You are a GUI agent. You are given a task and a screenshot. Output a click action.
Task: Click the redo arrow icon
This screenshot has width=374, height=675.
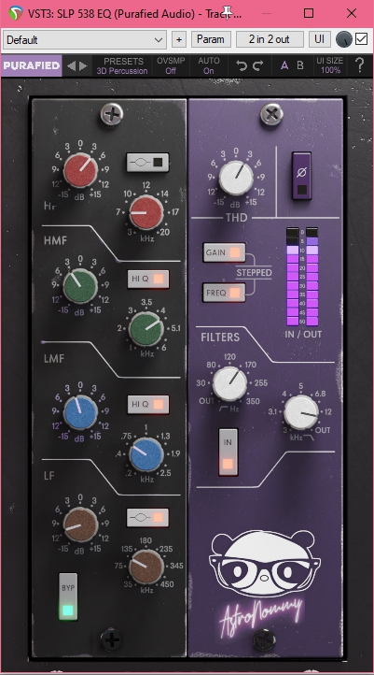tap(257, 65)
